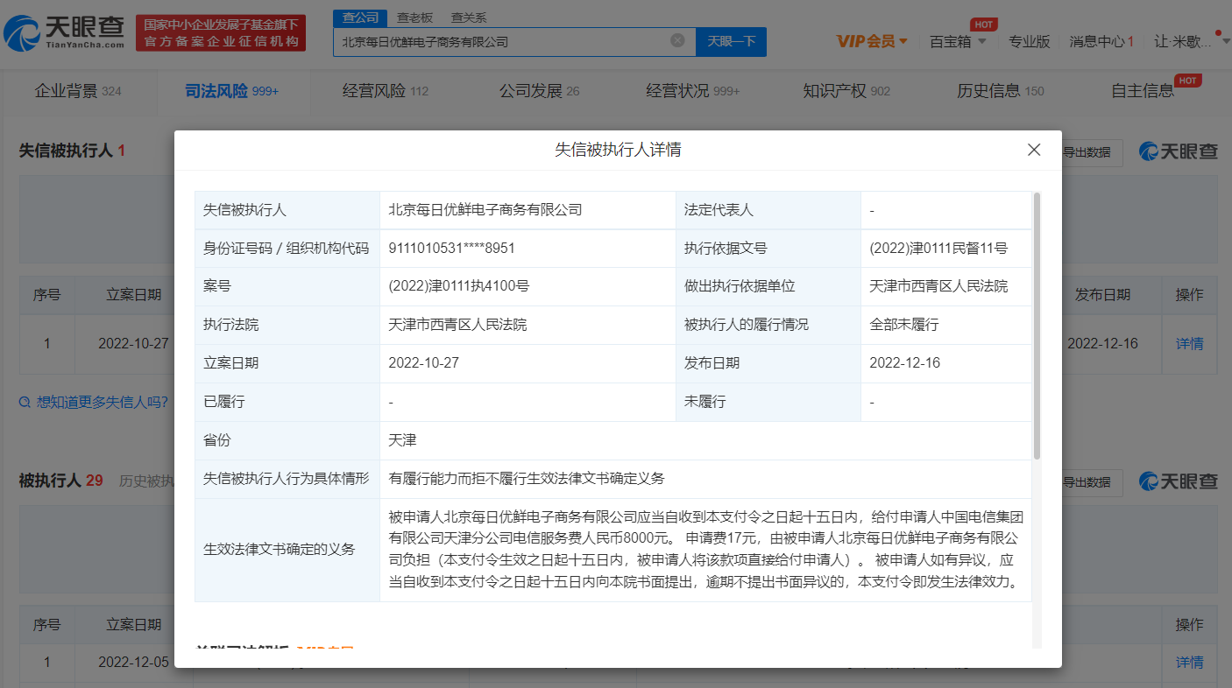Click the HOT badge above 百宝箱
The height and width of the screenshot is (688, 1232).
tap(983, 25)
